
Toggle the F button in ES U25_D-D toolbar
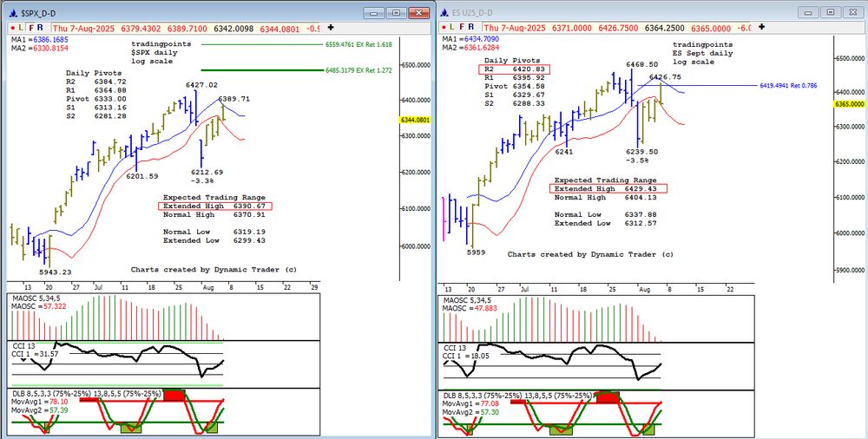click(462, 27)
